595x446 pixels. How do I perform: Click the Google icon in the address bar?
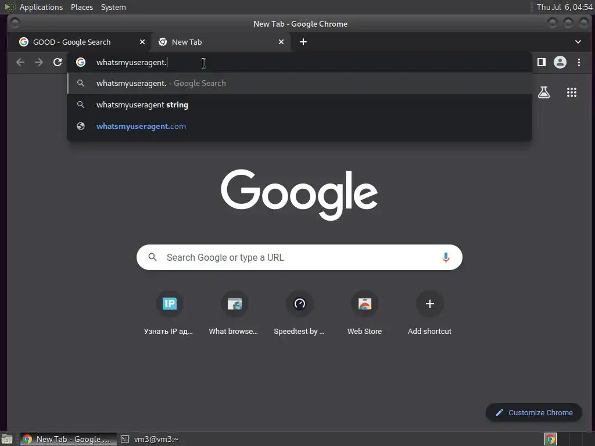click(x=80, y=62)
